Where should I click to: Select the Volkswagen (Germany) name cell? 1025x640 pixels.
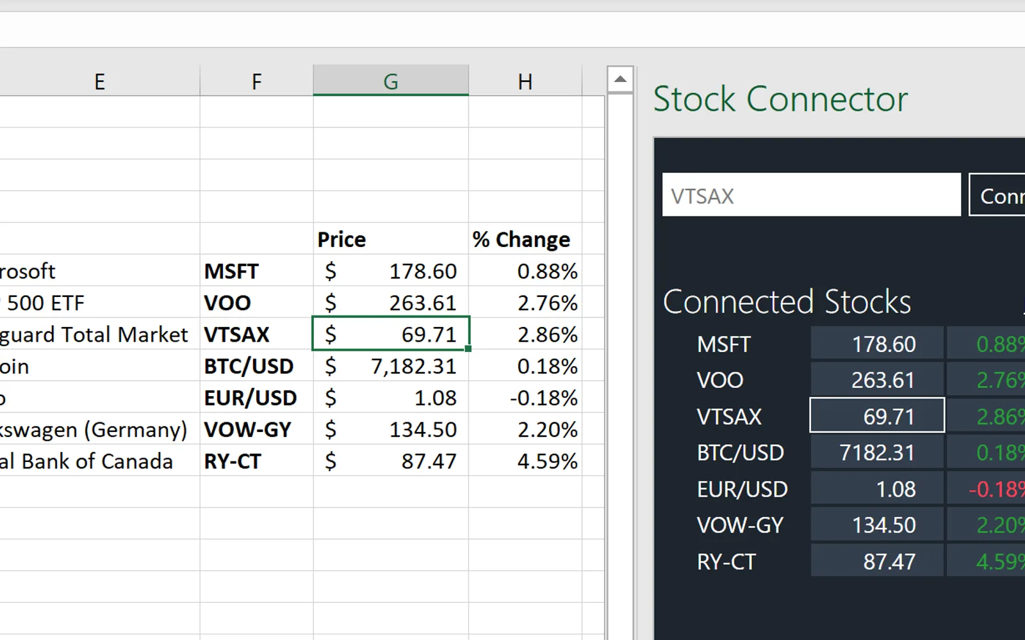(x=99, y=429)
